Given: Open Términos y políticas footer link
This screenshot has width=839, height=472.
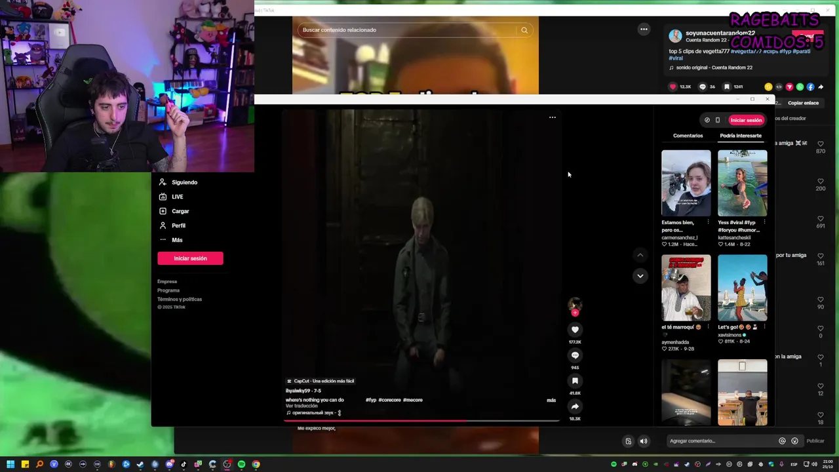Looking at the screenshot, I should (180, 299).
